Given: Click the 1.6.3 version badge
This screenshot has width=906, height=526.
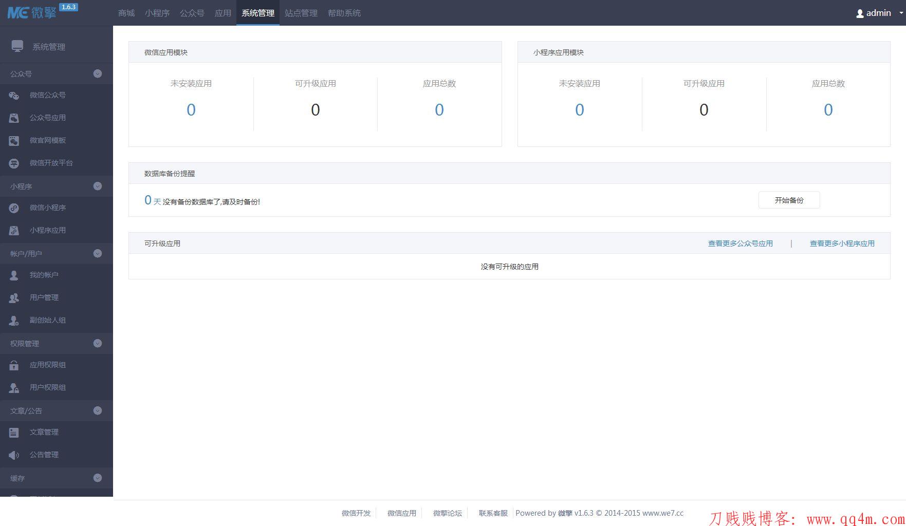Looking at the screenshot, I should [68, 7].
